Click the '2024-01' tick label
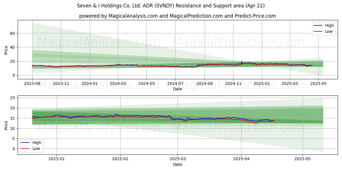 click(x=90, y=84)
